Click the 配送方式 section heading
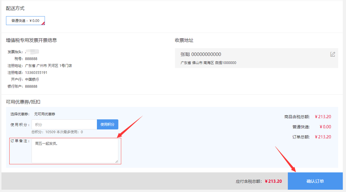The height and width of the screenshot is (192, 346). coord(15,8)
